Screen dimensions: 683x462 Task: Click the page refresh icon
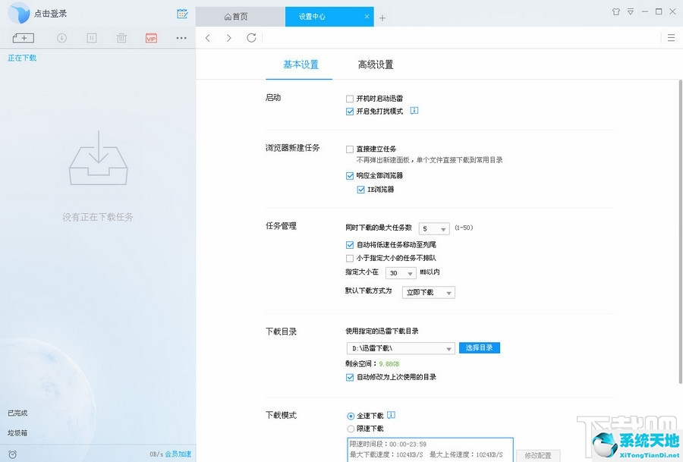[251, 38]
